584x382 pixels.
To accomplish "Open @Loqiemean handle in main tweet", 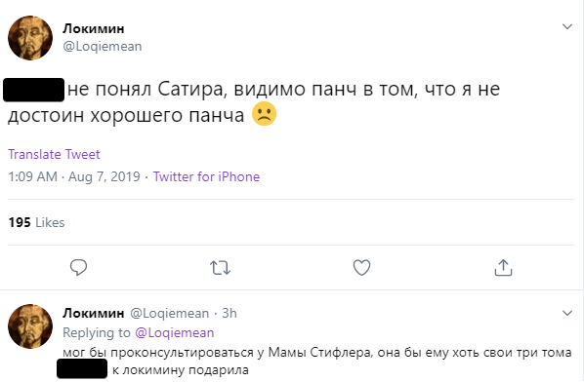I will (103, 47).
